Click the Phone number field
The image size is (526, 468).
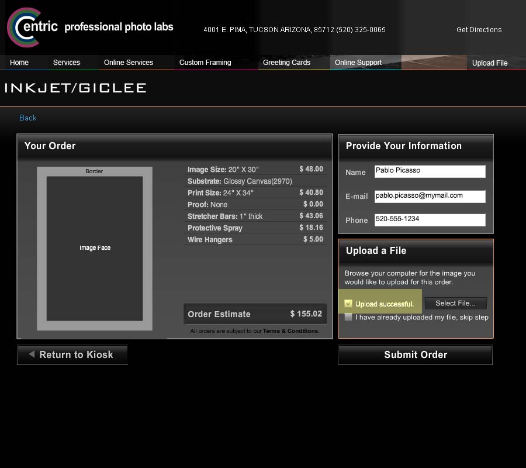point(430,219)
